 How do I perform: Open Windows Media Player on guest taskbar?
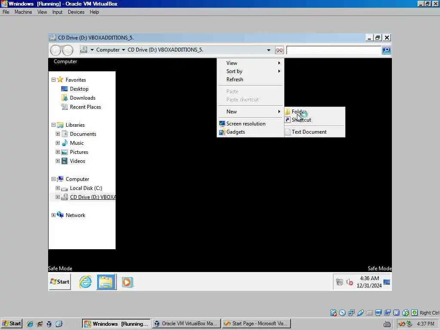coord(127,282)
